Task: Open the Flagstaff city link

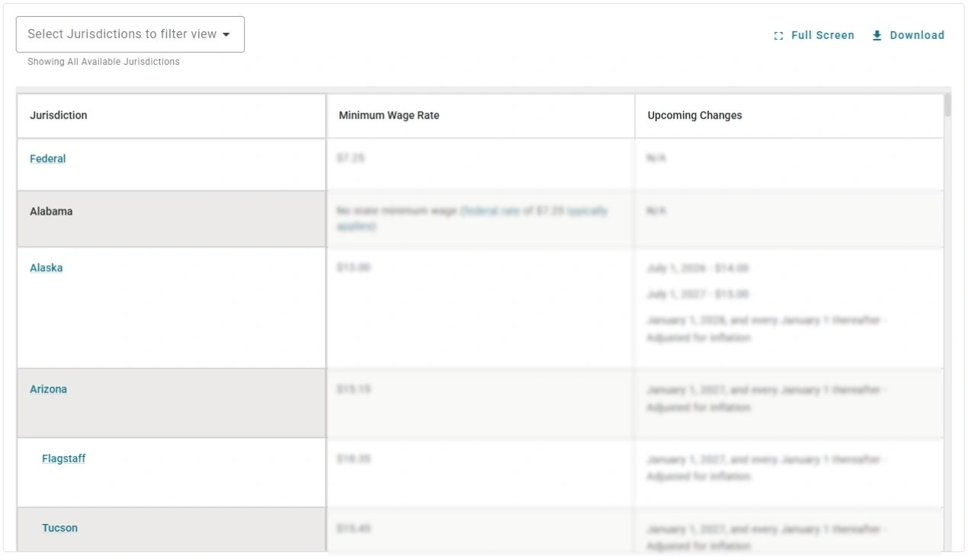Action: tap(63, 459)
